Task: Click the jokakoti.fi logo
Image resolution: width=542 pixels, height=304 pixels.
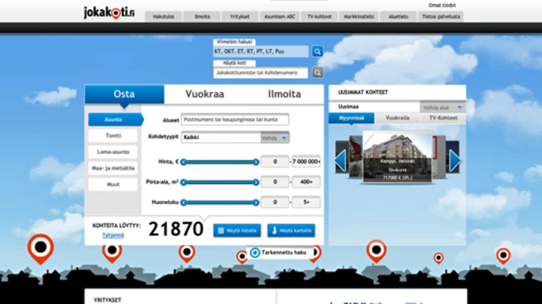Action: 109,12
